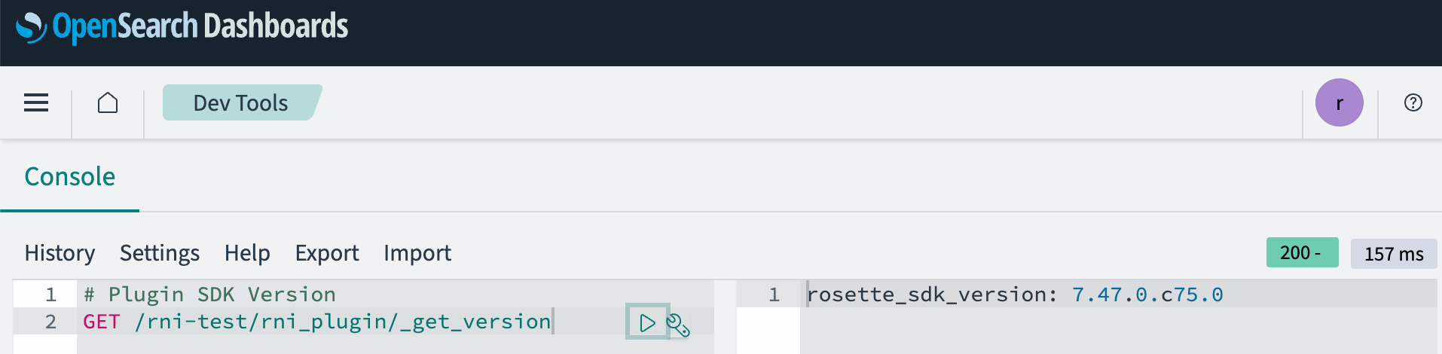
Task: Switch to the Console tab
Action: [70, 177]
